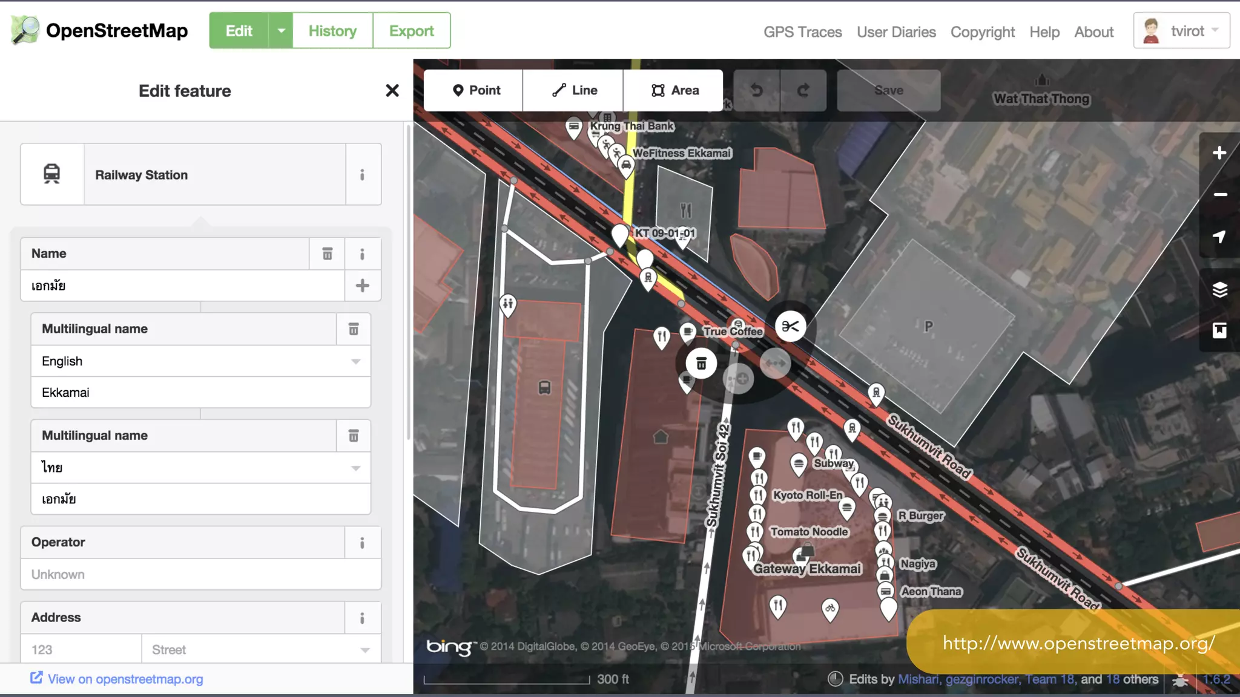
Task: Show my location on map
Action: pyautogui.click(x=1219, y=237)
